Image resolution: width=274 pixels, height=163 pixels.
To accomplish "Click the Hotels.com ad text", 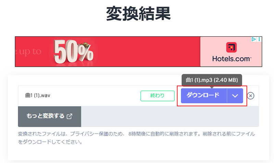I will tap(232, 59).
